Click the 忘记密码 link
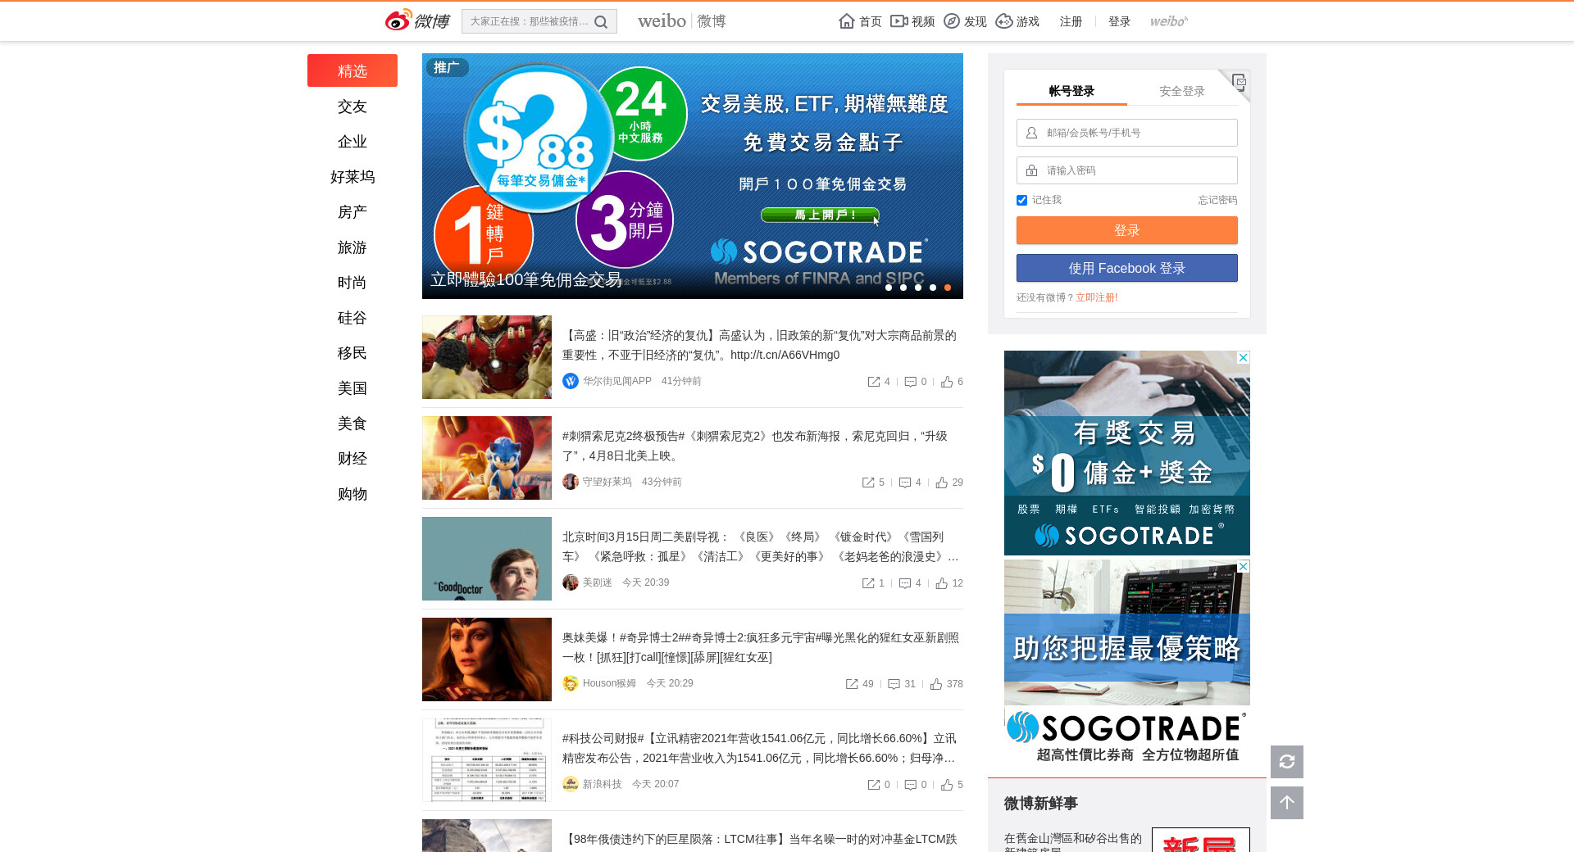 point(1217,201)
